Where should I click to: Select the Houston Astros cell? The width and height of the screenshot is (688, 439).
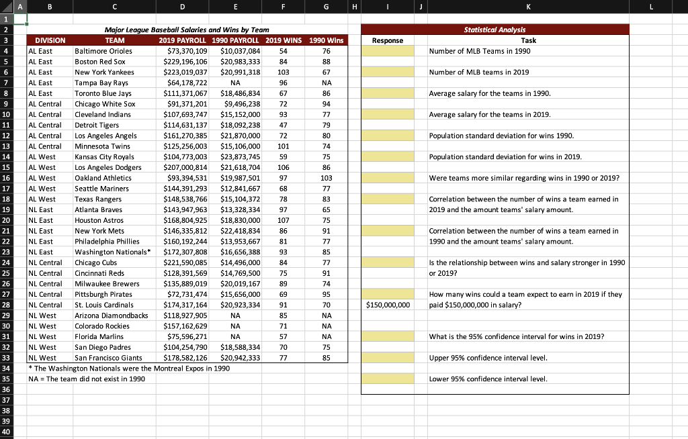(x=114, y=220)
